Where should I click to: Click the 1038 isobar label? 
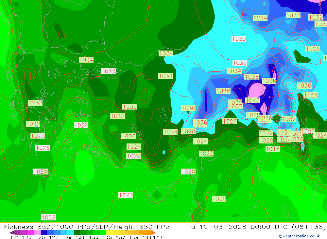click(x=251, y=77)
